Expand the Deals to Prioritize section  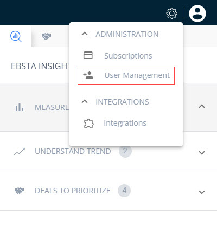click(202, 192)
